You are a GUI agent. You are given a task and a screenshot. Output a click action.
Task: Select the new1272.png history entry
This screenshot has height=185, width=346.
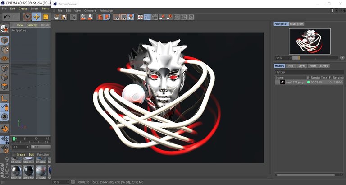coord(310,82)
